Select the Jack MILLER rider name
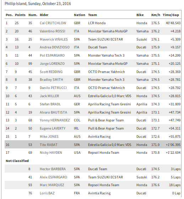The height and width of the screenshot is (199, 184). [49, 96]
